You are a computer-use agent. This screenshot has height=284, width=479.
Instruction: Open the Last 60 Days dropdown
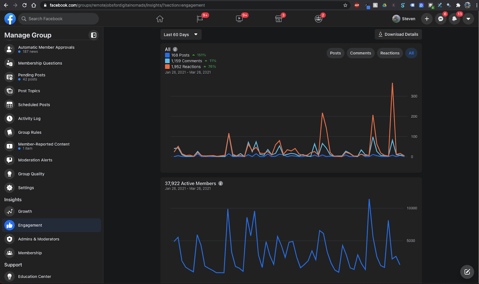(181, 34)
